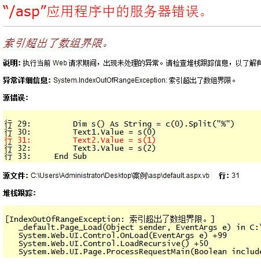
Task: Click the red server error heading
Action: 104,12
